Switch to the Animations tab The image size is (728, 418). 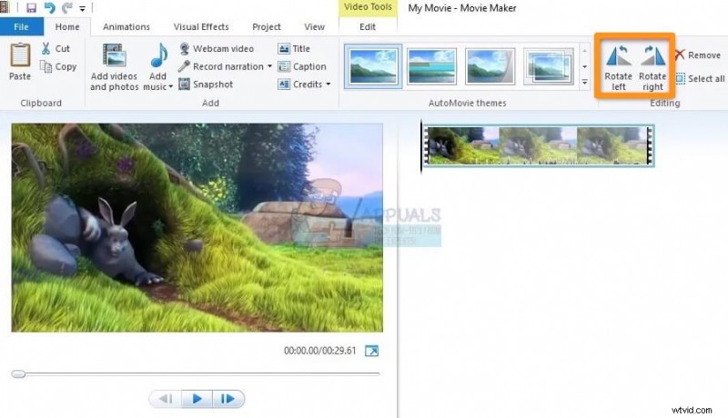pos(126,27)
